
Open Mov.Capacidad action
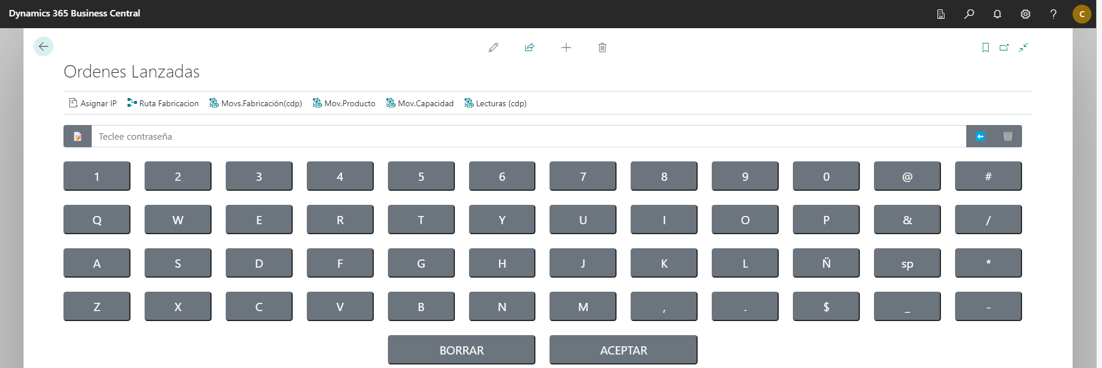pos(420,103)
